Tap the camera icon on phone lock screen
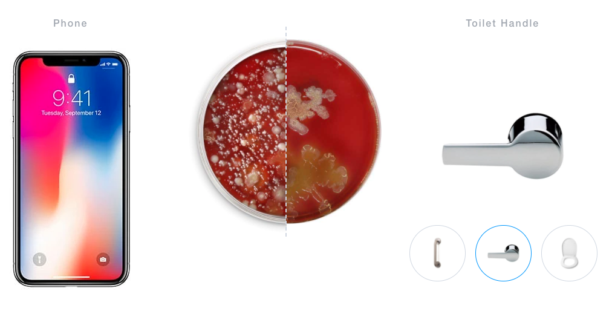The height and width of the screenshot is (331, 612). [x=103, y=259]
